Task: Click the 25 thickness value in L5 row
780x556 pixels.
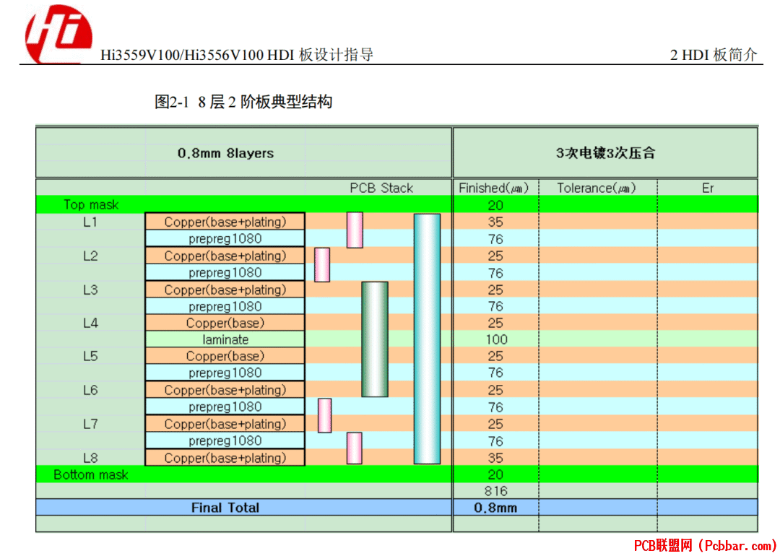Action: (x=495, y=356)
